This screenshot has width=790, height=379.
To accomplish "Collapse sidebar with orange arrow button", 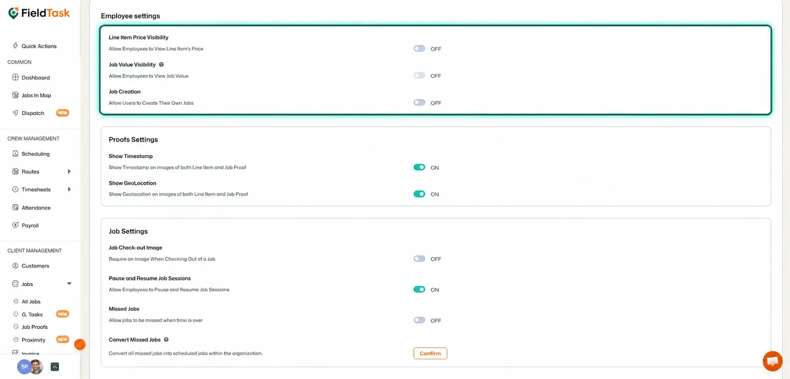I will [80, 345].
